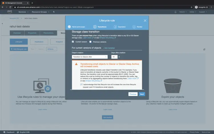Switch to the Properties tab
214x134 pixels.
point(32,33)
